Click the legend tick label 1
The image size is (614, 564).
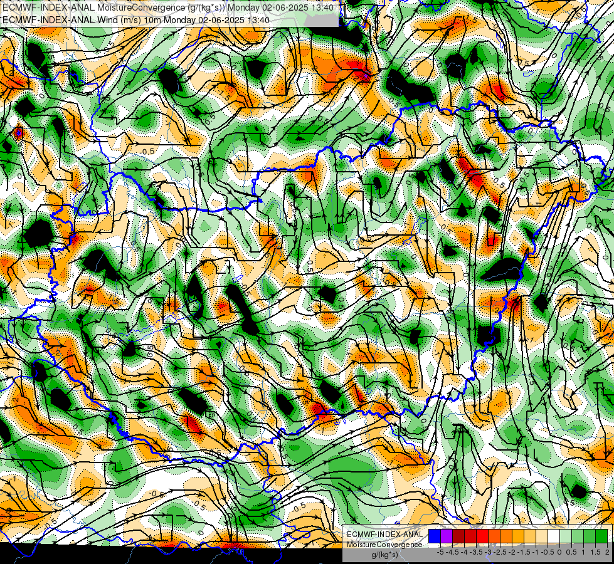pos(583,552)
